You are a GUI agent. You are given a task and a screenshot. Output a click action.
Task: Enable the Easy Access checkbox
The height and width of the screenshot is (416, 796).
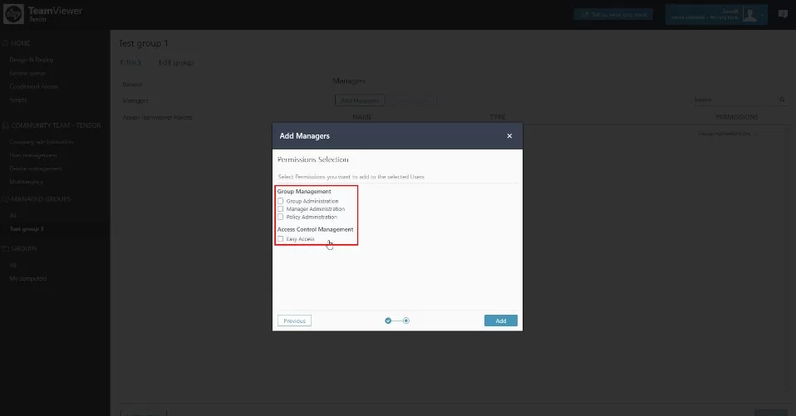tap(280, 239)
